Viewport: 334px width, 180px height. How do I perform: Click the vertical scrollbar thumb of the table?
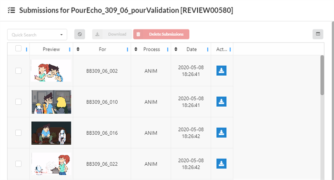(322, 75)
